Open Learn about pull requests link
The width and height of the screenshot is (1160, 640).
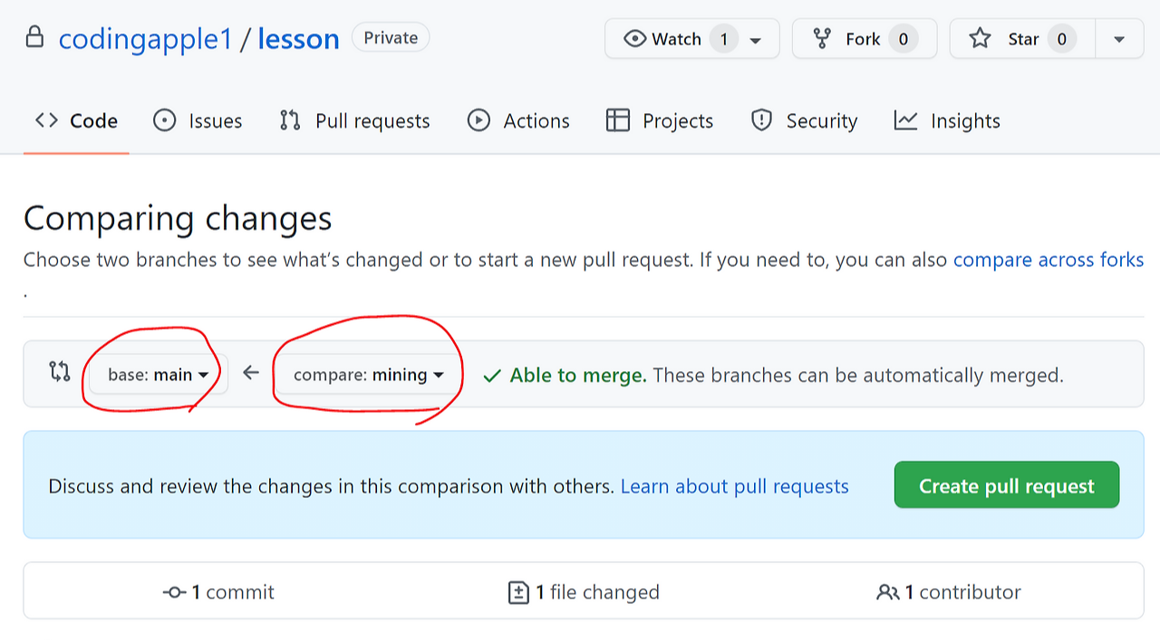pos(735,486)
